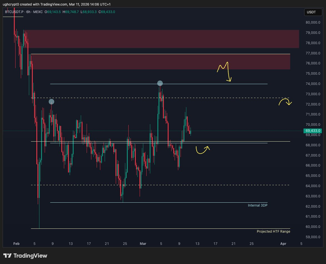Click the 77,000.0 price axis label
This screenshot has height=264, width=326.
[x=313, y=53]
